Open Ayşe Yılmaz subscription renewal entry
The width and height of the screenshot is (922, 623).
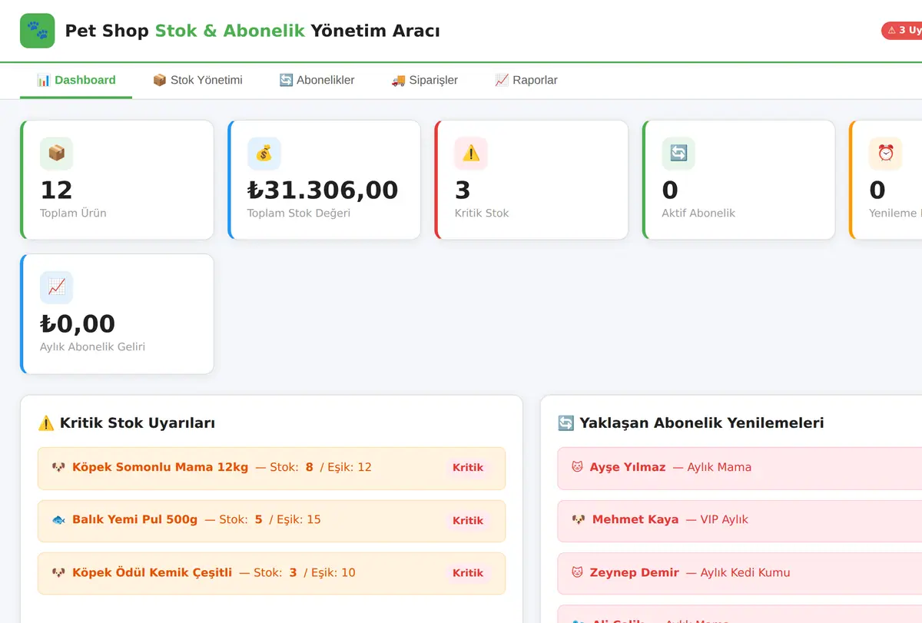[739, 468]
